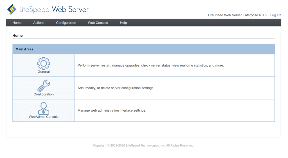The image size is (288, 158).
Task: Click the LiteSpeed Web Server title text
Action: [x=54, y=9]
